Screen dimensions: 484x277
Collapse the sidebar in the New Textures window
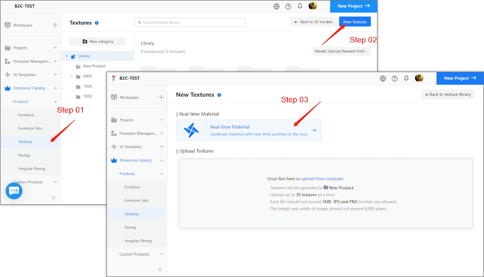click(x=160, y=270)
